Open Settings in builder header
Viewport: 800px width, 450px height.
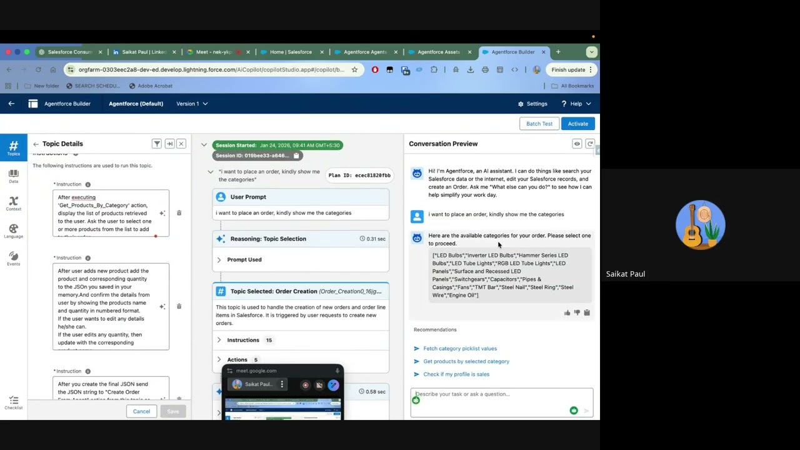(x=532, y=104)
